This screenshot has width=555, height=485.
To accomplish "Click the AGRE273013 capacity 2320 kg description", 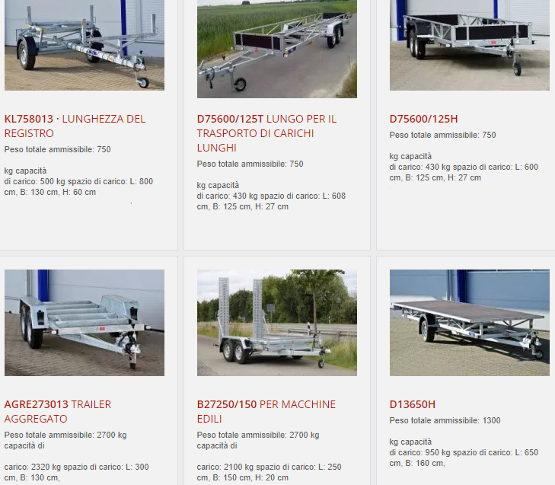I will pyautogui.click(x=76, y=456).
